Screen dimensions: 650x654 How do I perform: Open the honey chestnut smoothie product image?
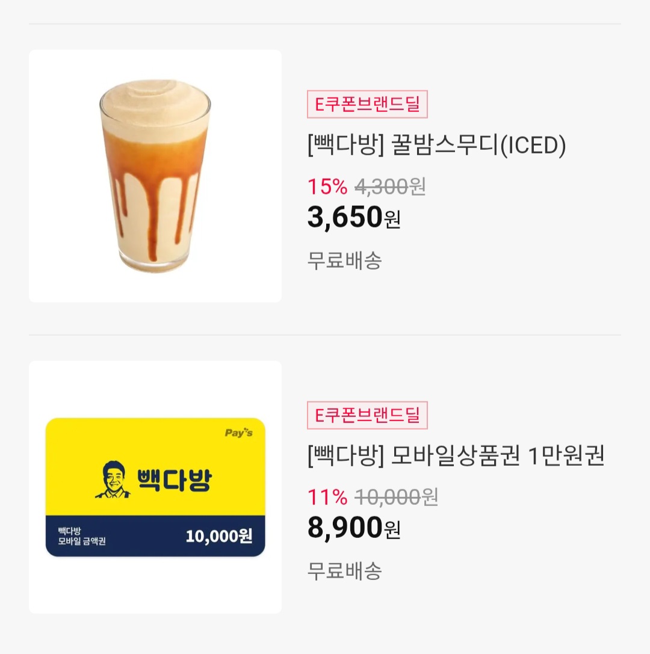click(x=155, y=176)
